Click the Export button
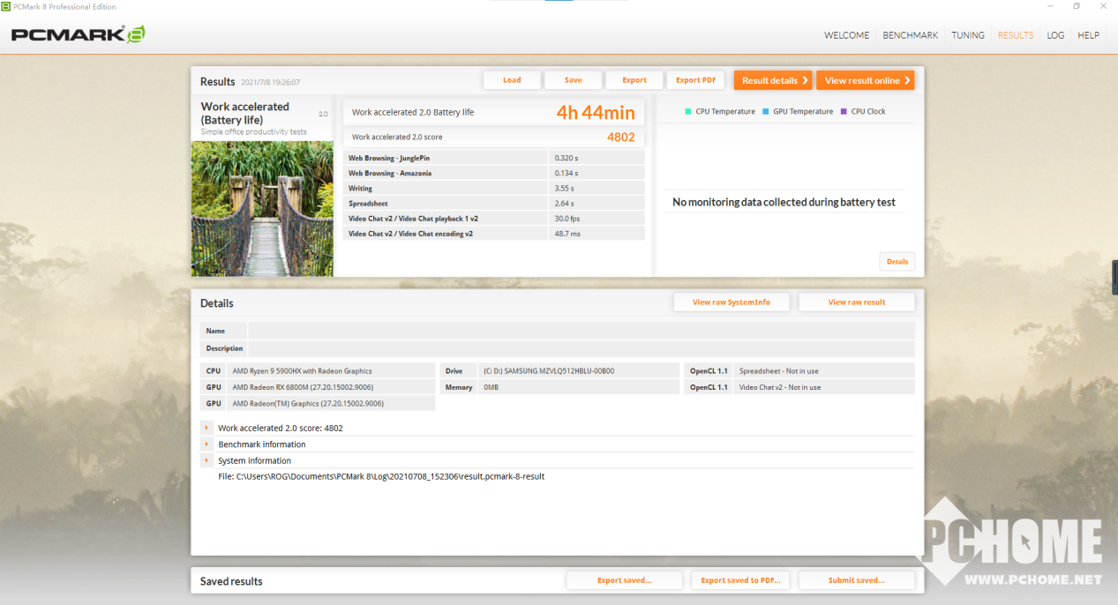Screen dimensions: 1118x605 pos(634,80)
